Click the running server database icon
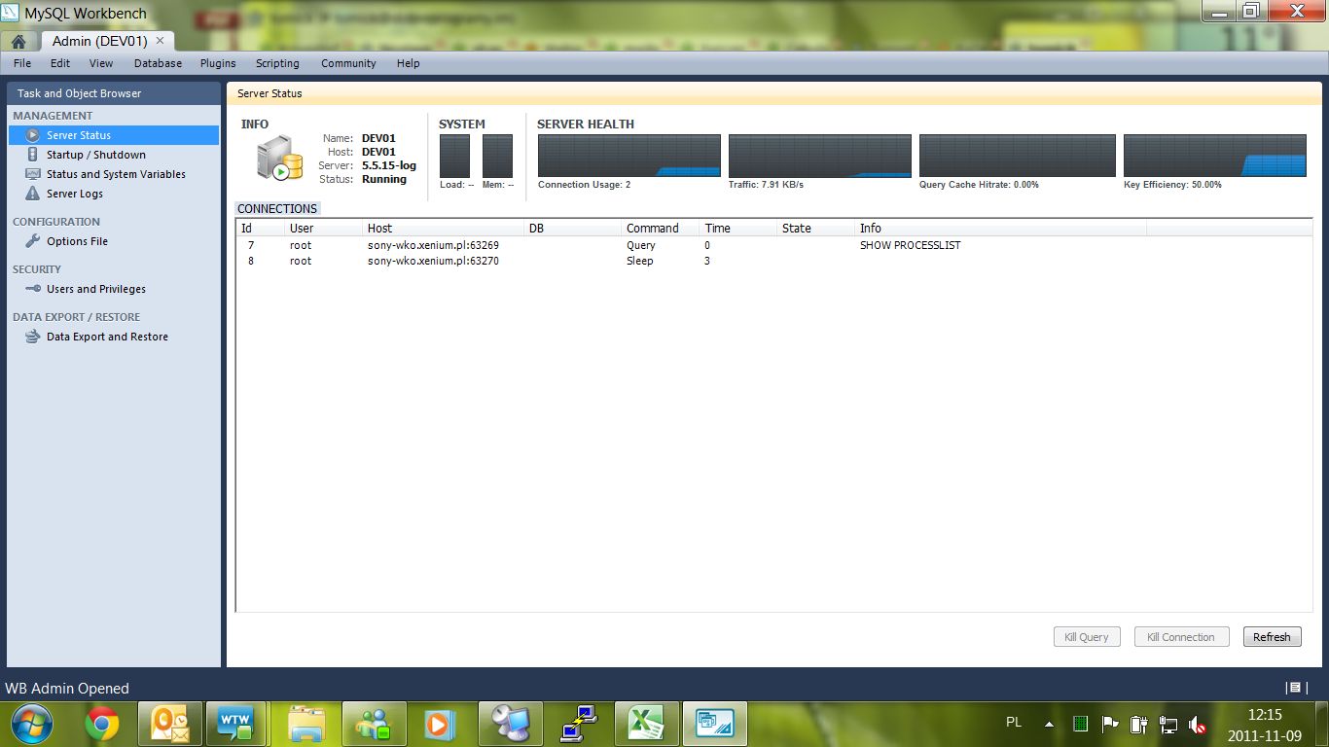Screen dimensions: 1329x747 tap(280, 159)
